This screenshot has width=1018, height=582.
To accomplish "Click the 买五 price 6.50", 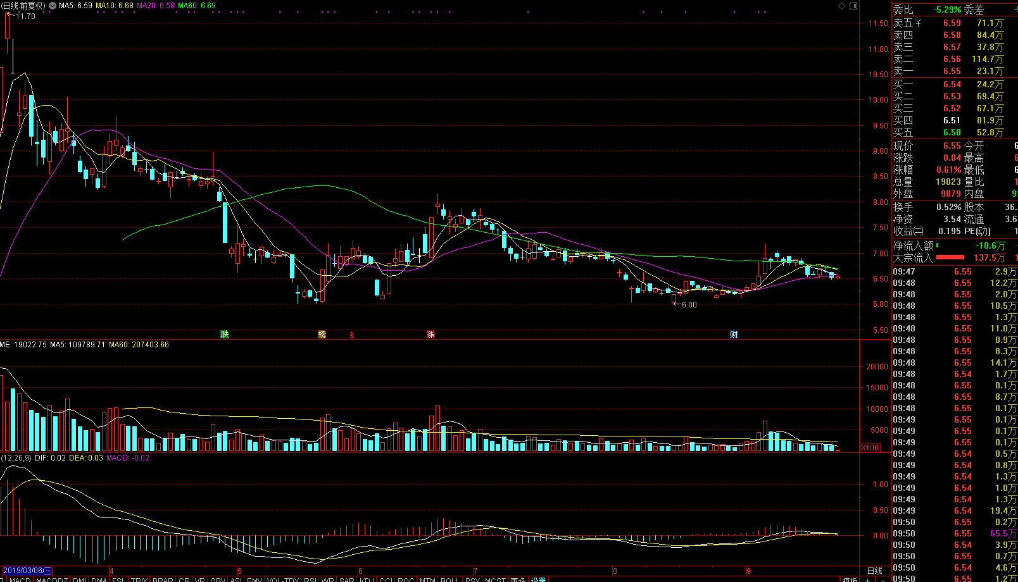I will tap(952, 132).
